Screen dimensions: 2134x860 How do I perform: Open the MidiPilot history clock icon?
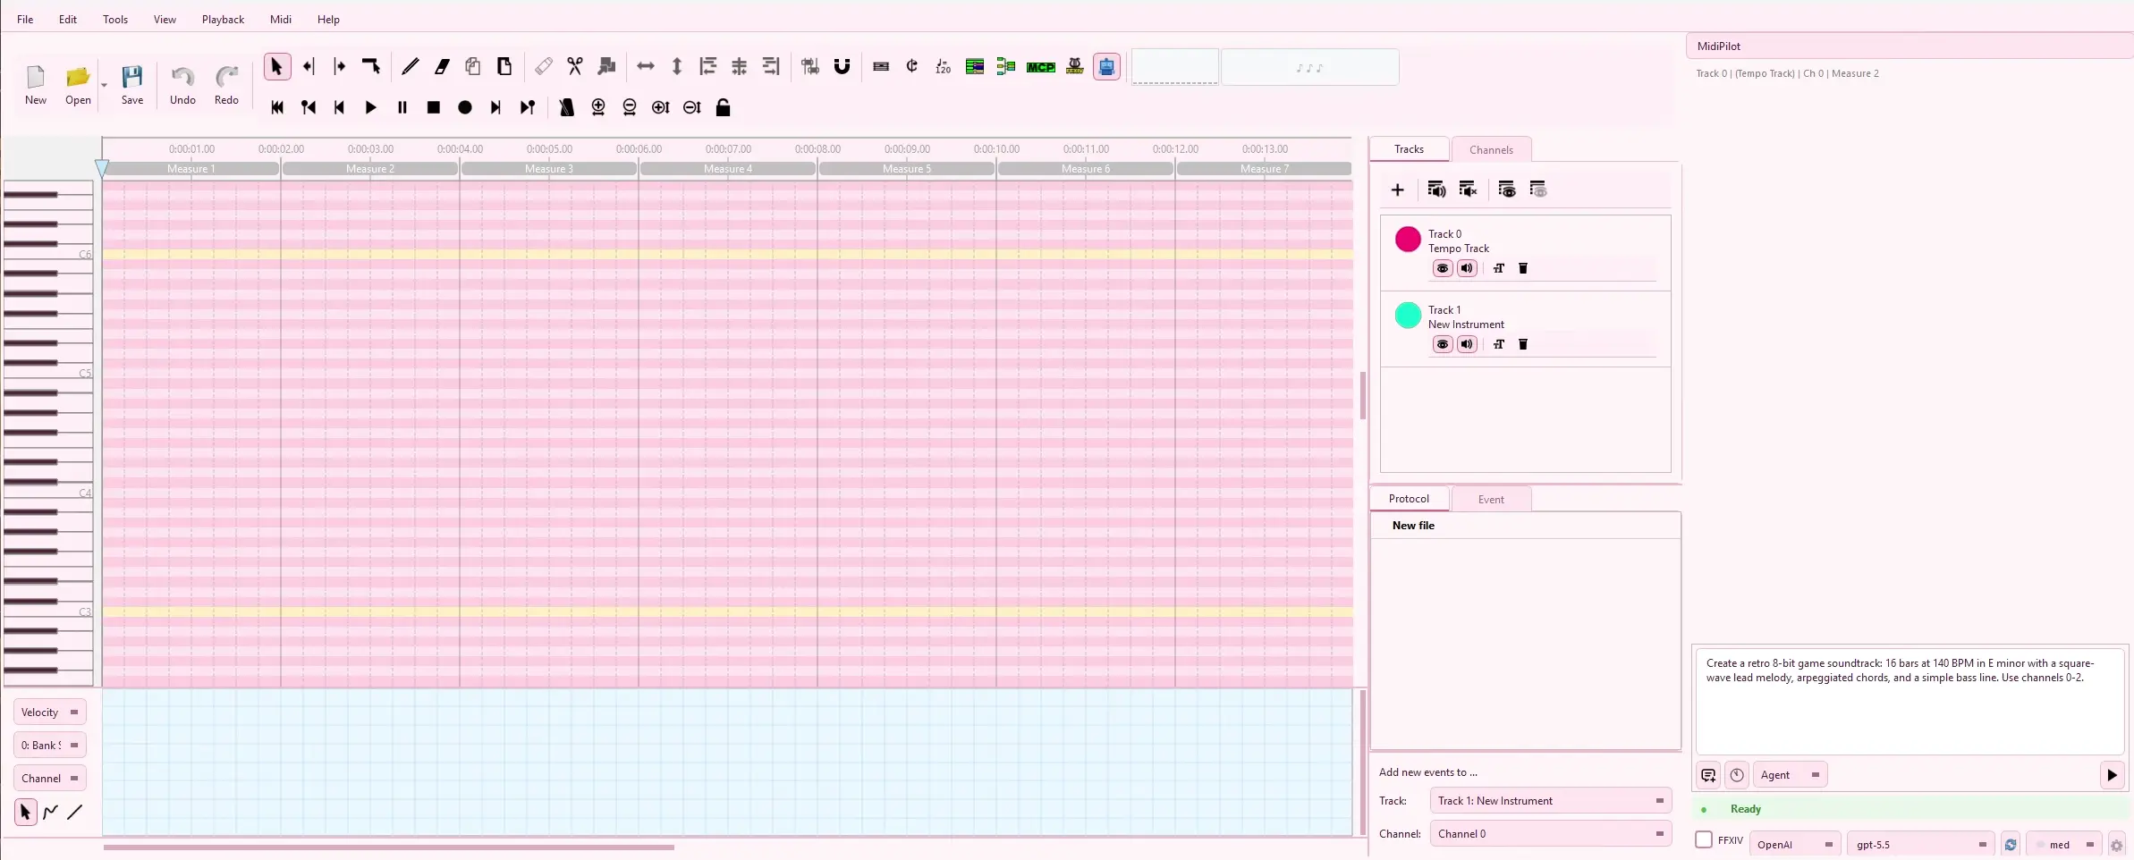[x=1737, y=775]
